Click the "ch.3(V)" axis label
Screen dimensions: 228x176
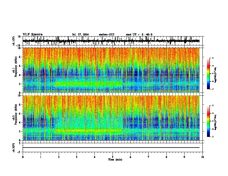14,148
